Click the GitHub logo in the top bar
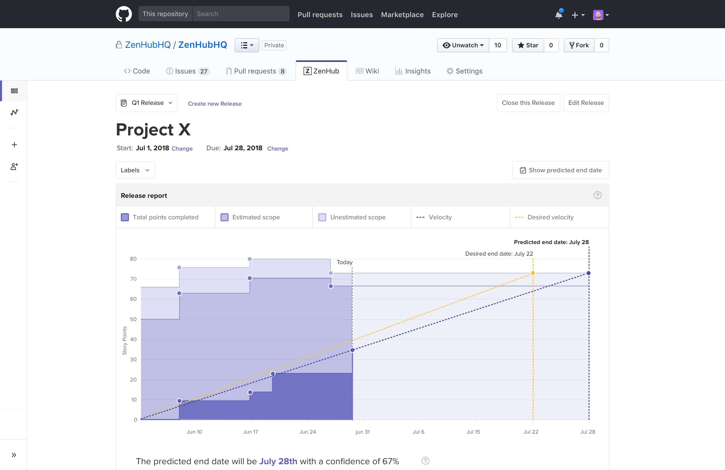Image resolution: width=725 pixels, height=470 pixels. point(124,13)
